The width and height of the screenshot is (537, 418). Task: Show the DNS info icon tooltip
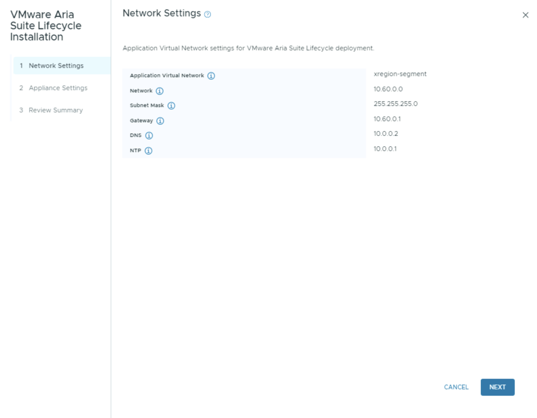[149, 136]
